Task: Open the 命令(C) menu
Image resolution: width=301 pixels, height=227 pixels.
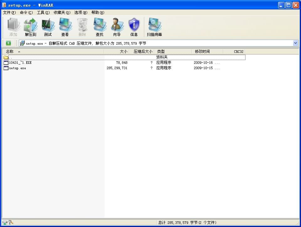Action: [x=26, y=13]
